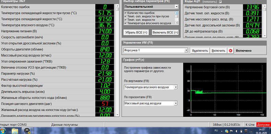Click the Выключить actuator button
The width and height of the screenshot is (271, 134).
coord(200,51)
